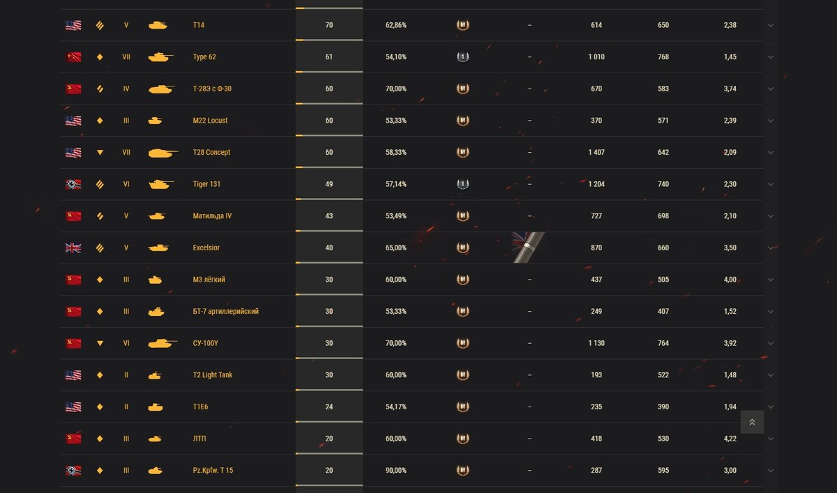Click the tank destroyer triangle icon for СУ-100Y

click(x=100, y=344)
